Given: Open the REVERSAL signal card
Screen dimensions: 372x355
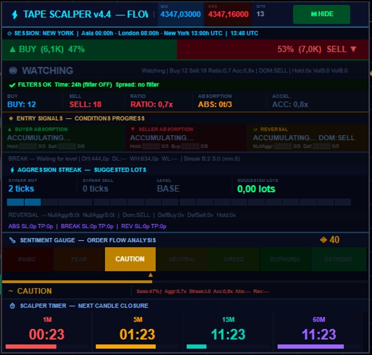Looking at the screenshot, I should (x=308, y=138).
